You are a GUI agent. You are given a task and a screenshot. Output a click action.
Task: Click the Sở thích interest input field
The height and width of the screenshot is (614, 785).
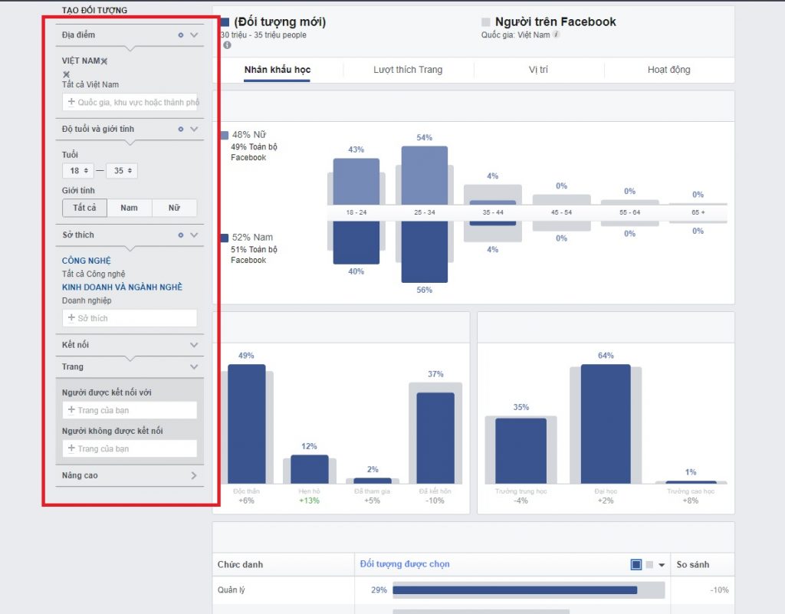coord(130,318)
